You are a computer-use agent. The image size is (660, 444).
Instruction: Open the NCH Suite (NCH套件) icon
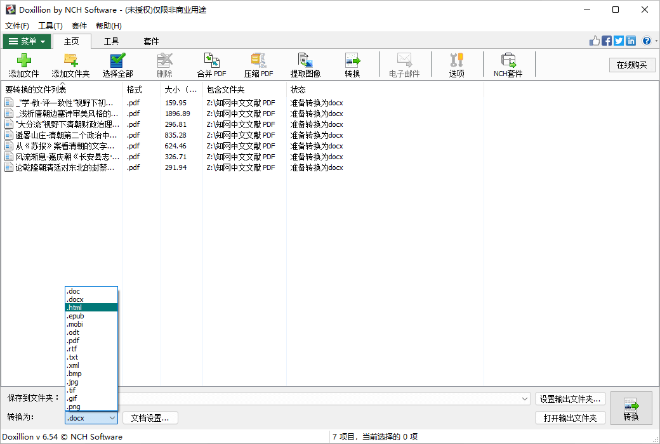[x=508, y=65]
